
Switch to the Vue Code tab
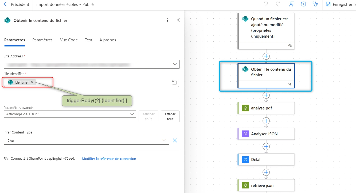(69, 40)
